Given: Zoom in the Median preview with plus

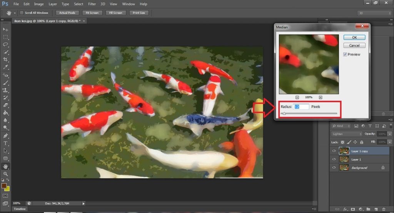Looking at the screenshot, I should tap(321, 97).
